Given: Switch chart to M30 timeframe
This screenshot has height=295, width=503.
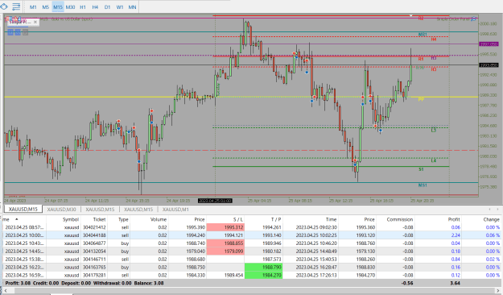Looking at the screenshot, I should (70, 6).
